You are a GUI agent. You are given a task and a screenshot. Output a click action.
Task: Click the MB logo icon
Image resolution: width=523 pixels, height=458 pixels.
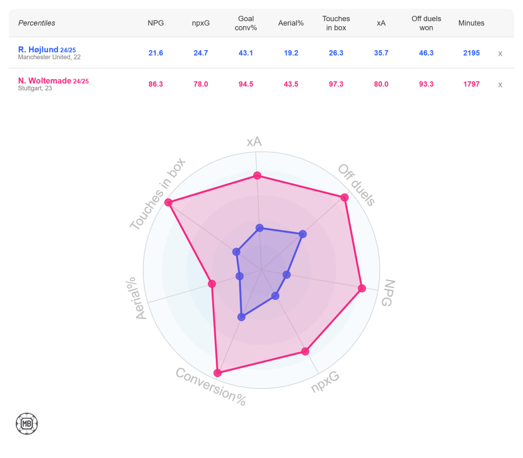[x=27, y=424]
